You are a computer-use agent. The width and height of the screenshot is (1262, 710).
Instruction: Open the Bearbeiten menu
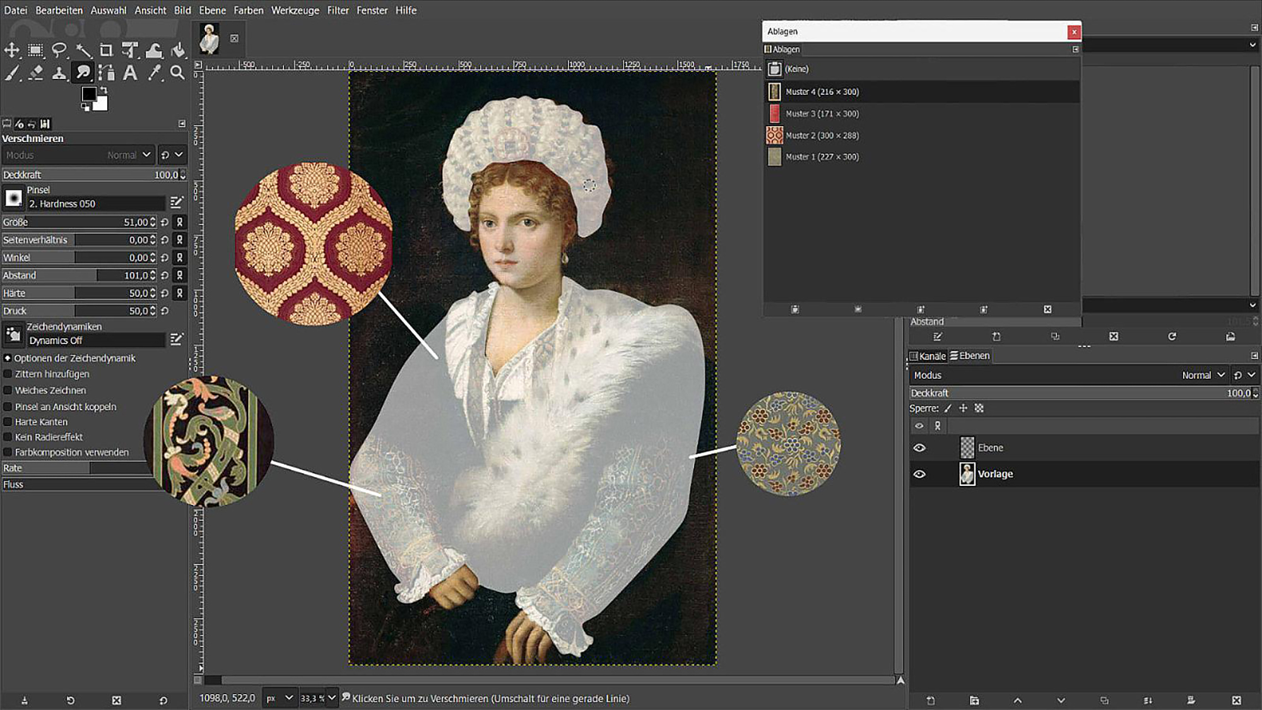(x=59, y=10)
